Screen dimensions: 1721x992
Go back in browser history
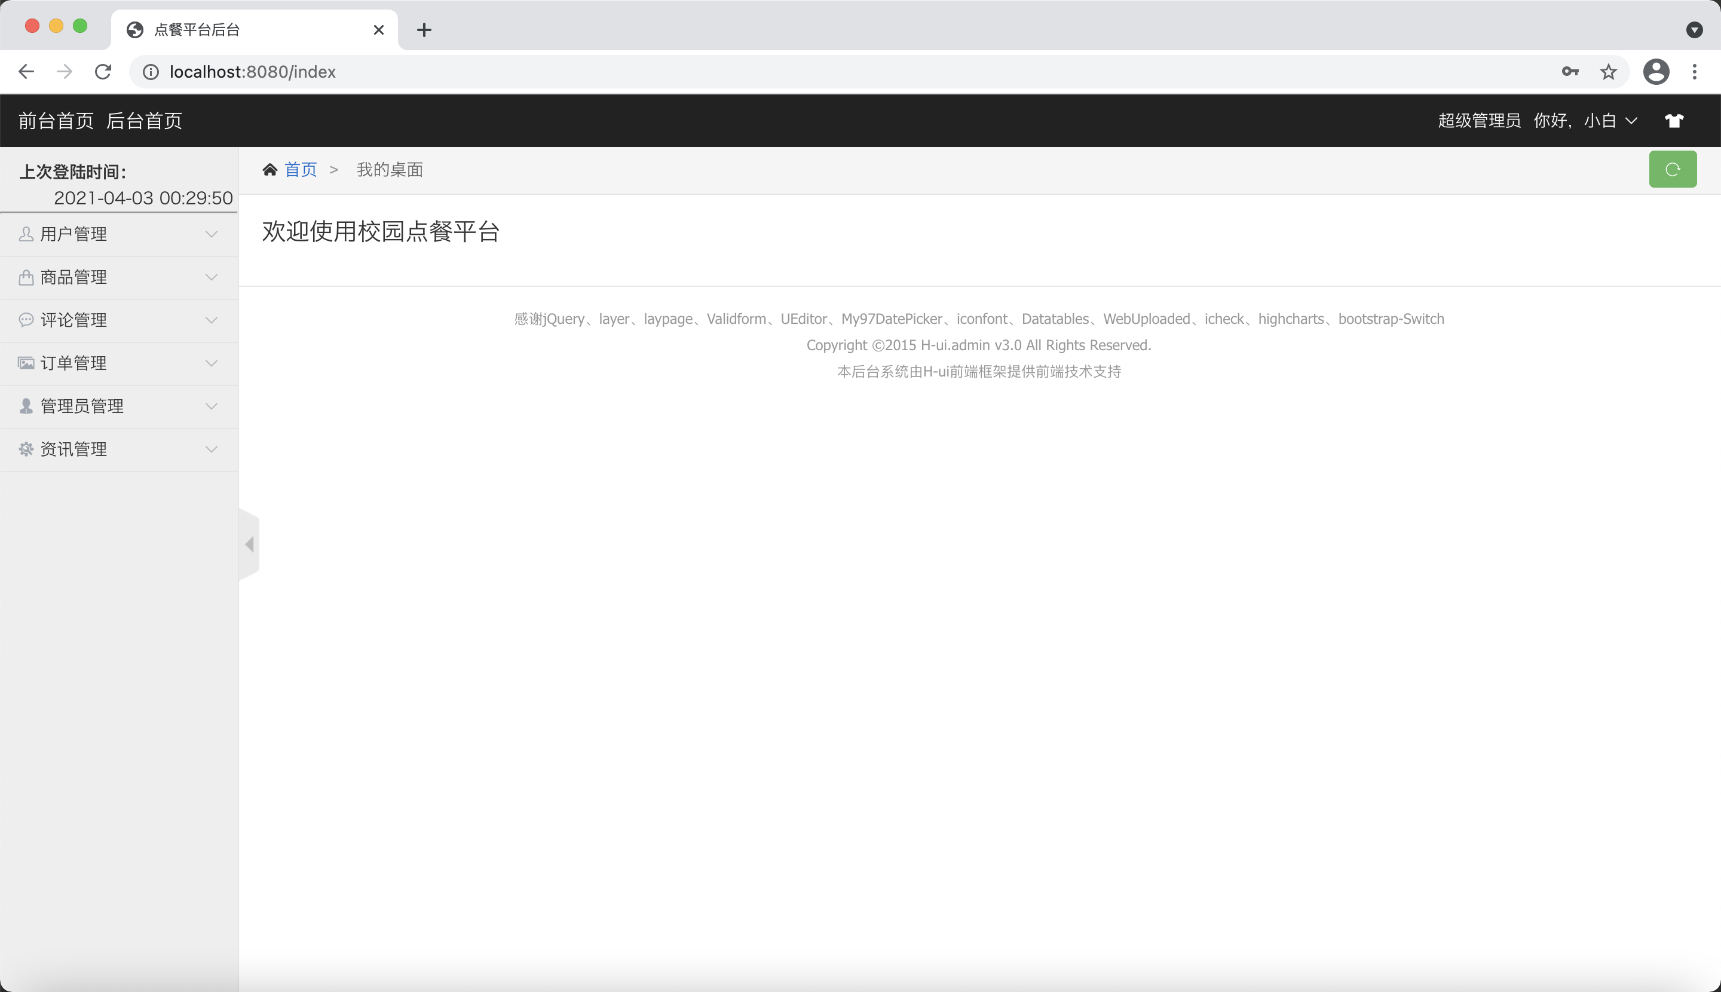[x=26, y=72]
